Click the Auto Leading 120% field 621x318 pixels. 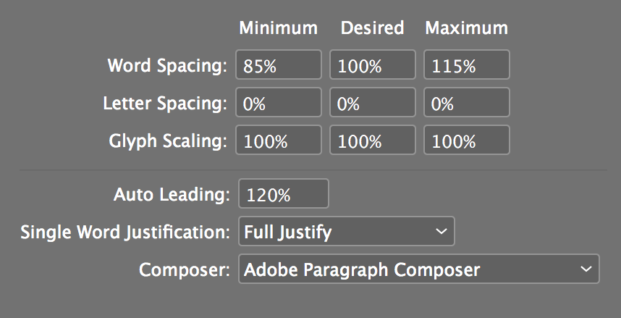click(284, 194)
